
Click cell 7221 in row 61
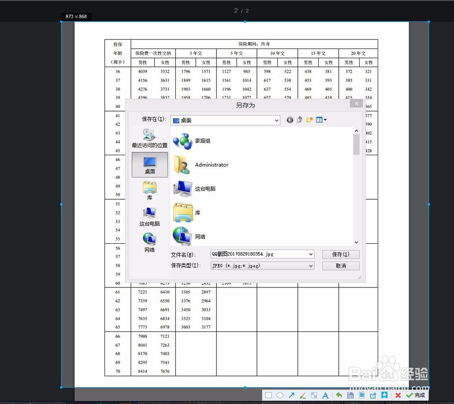coord(143,292)
